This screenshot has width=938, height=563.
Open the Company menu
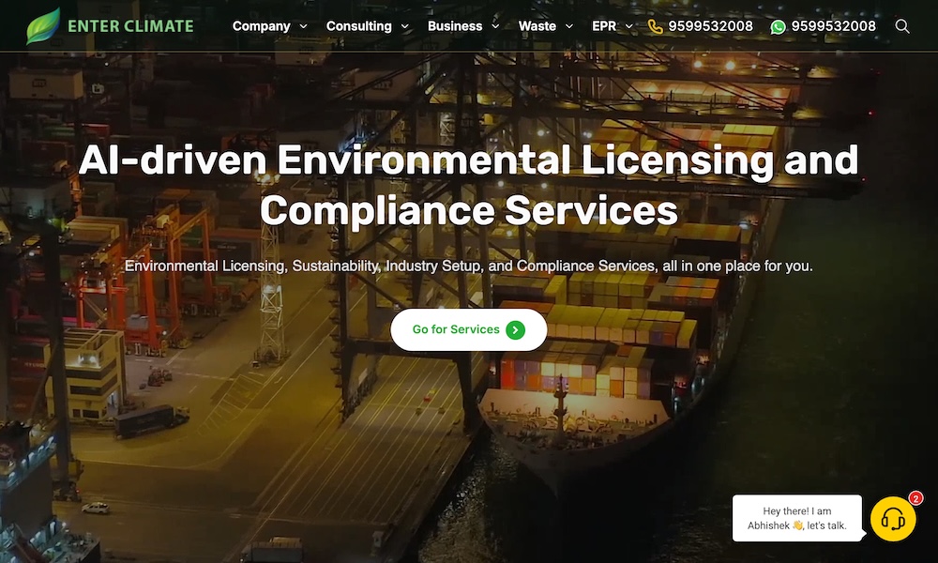pos(261,26)
